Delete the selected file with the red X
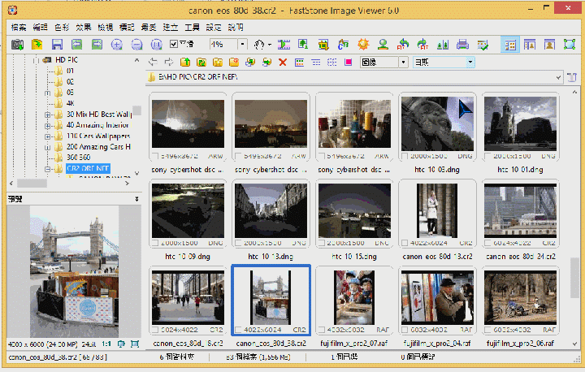Screen dimensions: 585x372 click(x=283, y=63)
